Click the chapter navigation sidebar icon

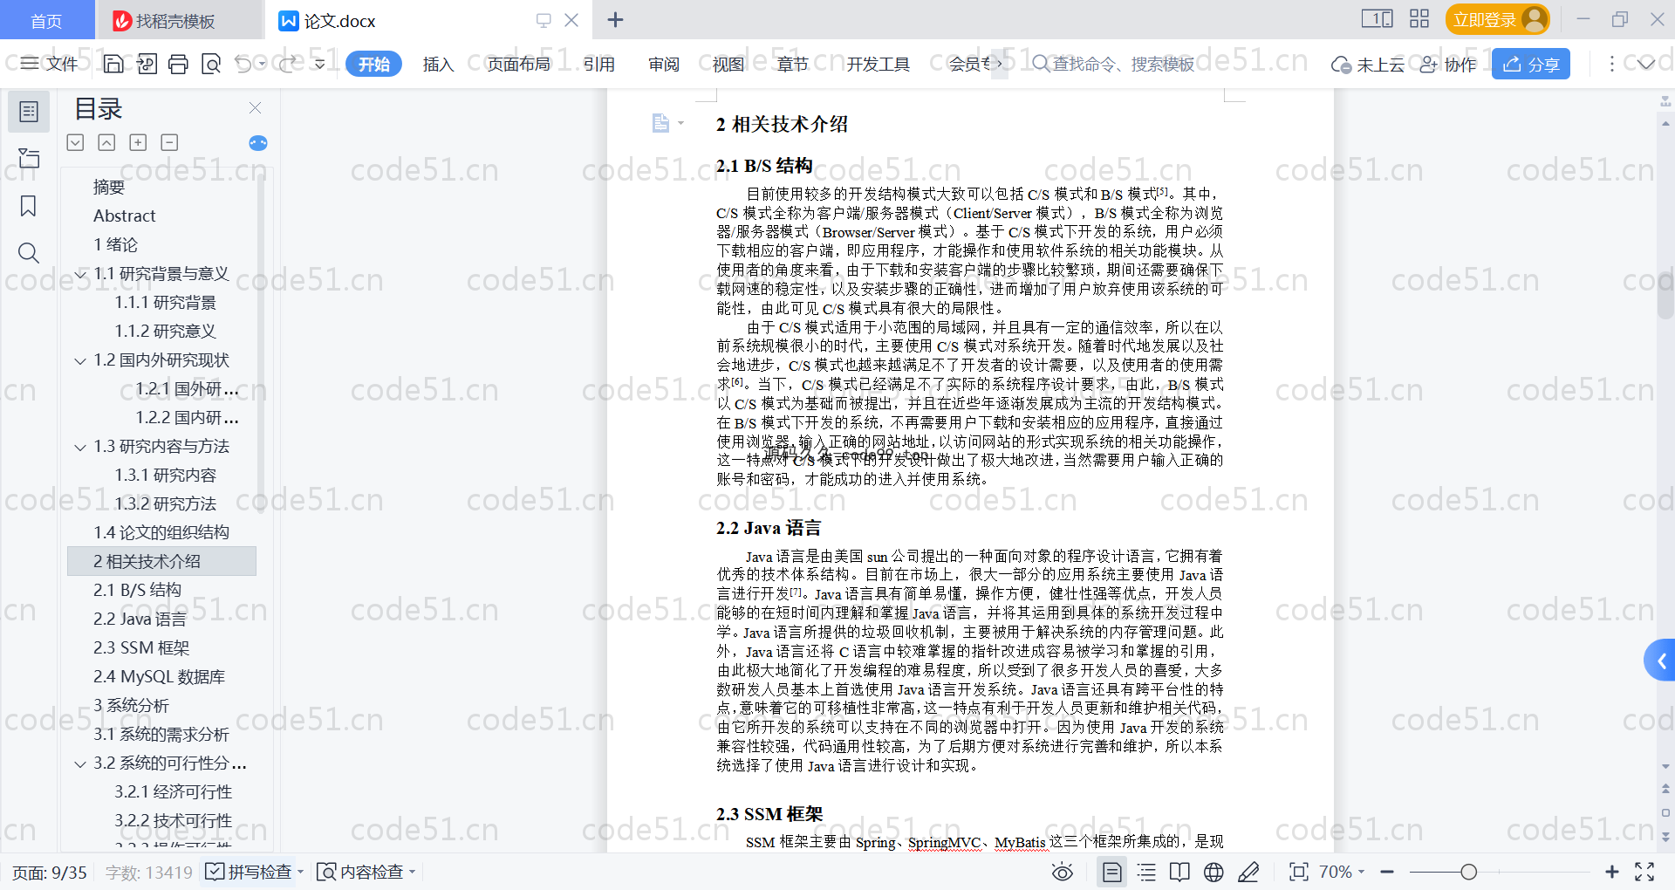point(29,158)
